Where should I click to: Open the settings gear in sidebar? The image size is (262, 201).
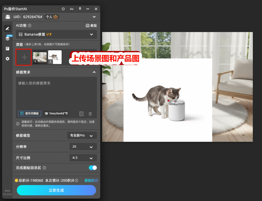tap(7, 59)
